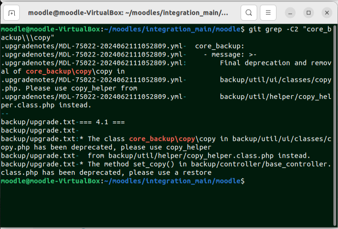Click 'Final deprecation and remov' text
This screenshot has width=338, height=229.
[276, 63]
